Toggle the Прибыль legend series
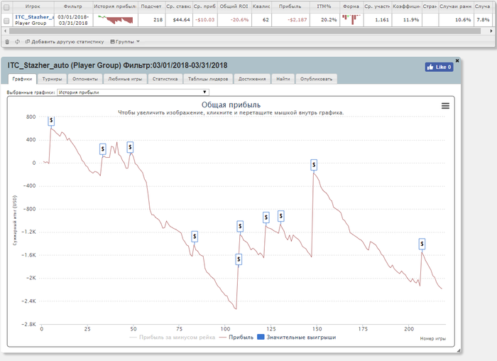Screen dimensions: 497x361 [236, 338]
